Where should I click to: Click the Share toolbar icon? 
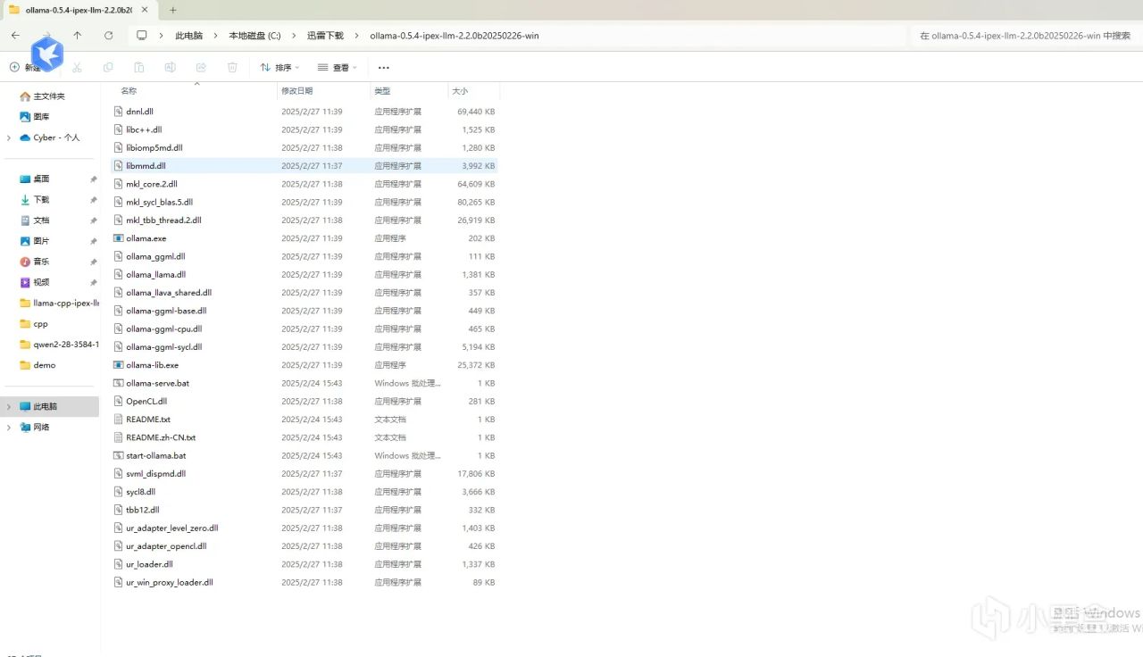point(201,67)
